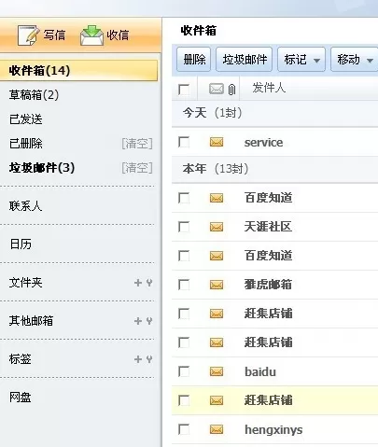Image resolution: width=378 pixels, height=447 pixels.
Task: Collapse the 今天 (1封) group
Action: click(x=213, y=113)
